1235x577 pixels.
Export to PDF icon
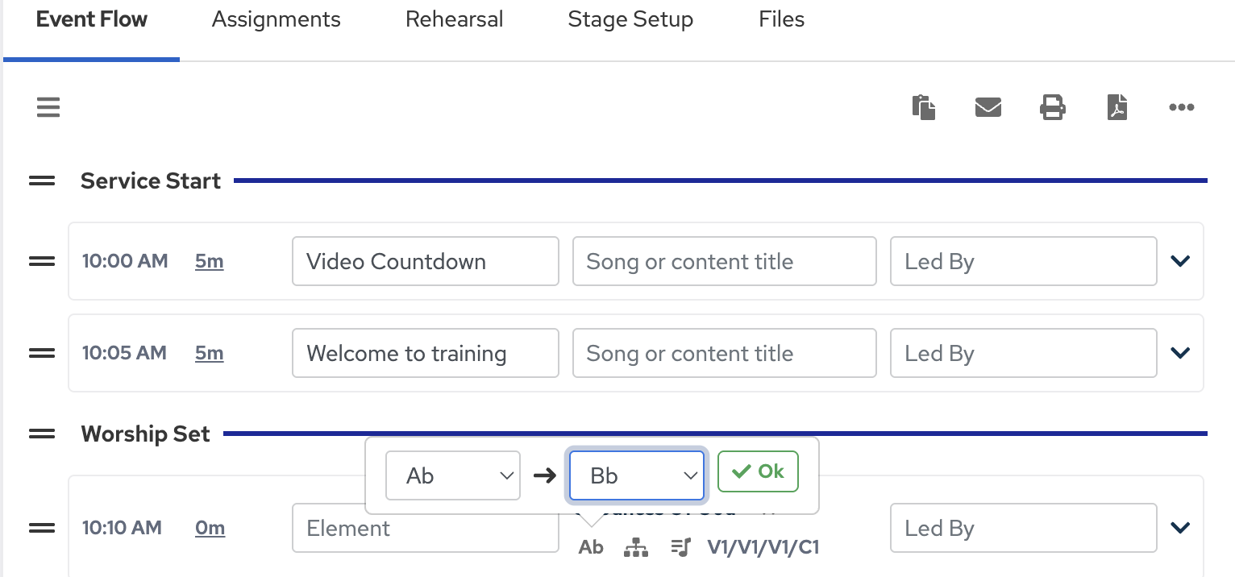pos(1116,107)
